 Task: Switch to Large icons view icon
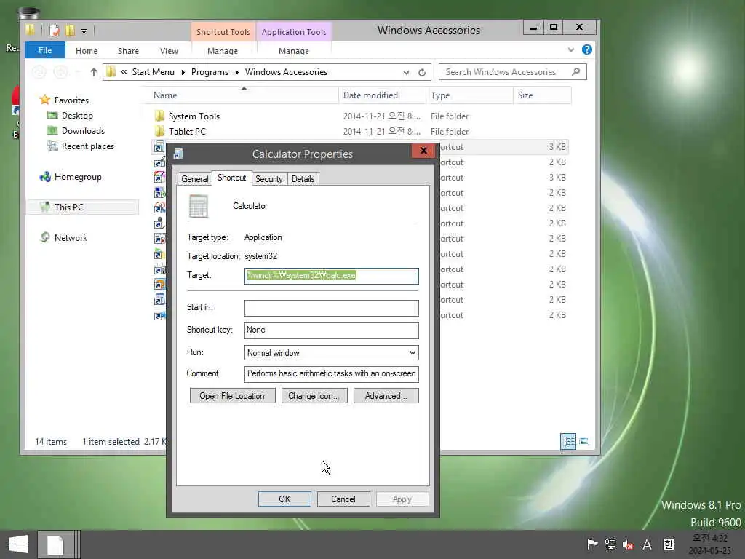(584, 442)
